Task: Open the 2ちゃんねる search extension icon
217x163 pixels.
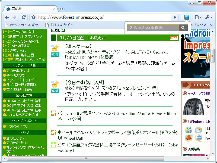Action: pos(187,17)
